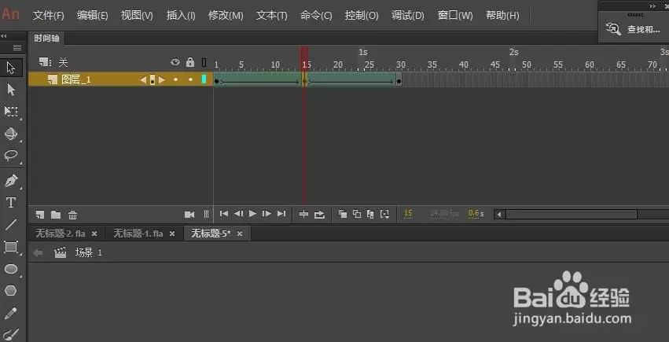Click the back arrow beside 场景 1

(38, 253)
